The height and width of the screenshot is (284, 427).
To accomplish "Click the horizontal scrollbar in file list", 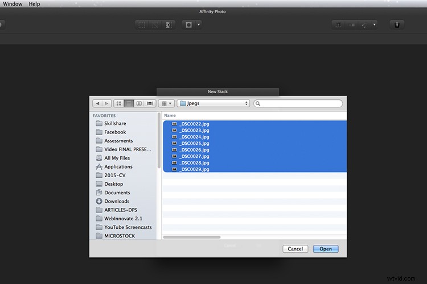I will click(x=192, y=237).
